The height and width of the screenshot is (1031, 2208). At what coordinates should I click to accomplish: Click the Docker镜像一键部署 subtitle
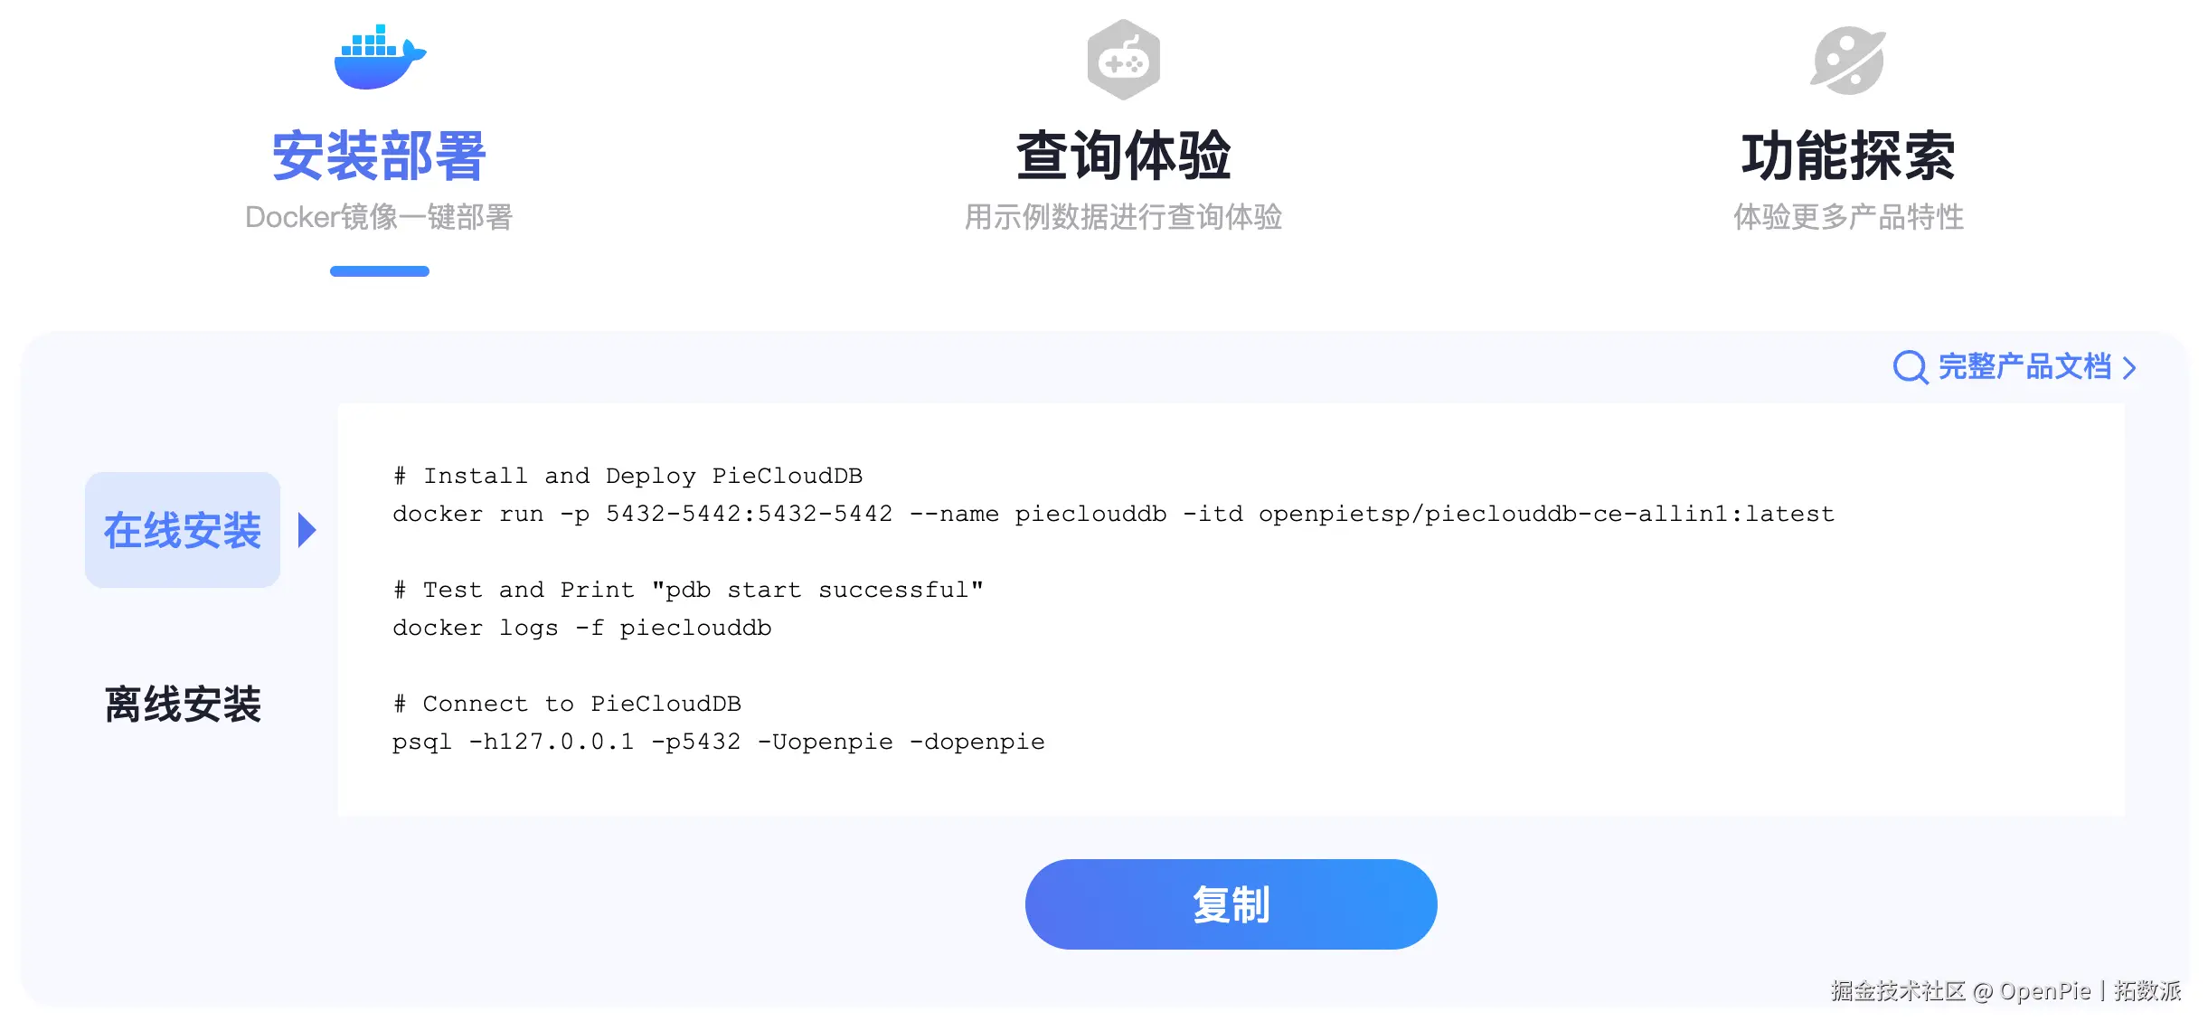pyautogui.click(x=379, y=217)
